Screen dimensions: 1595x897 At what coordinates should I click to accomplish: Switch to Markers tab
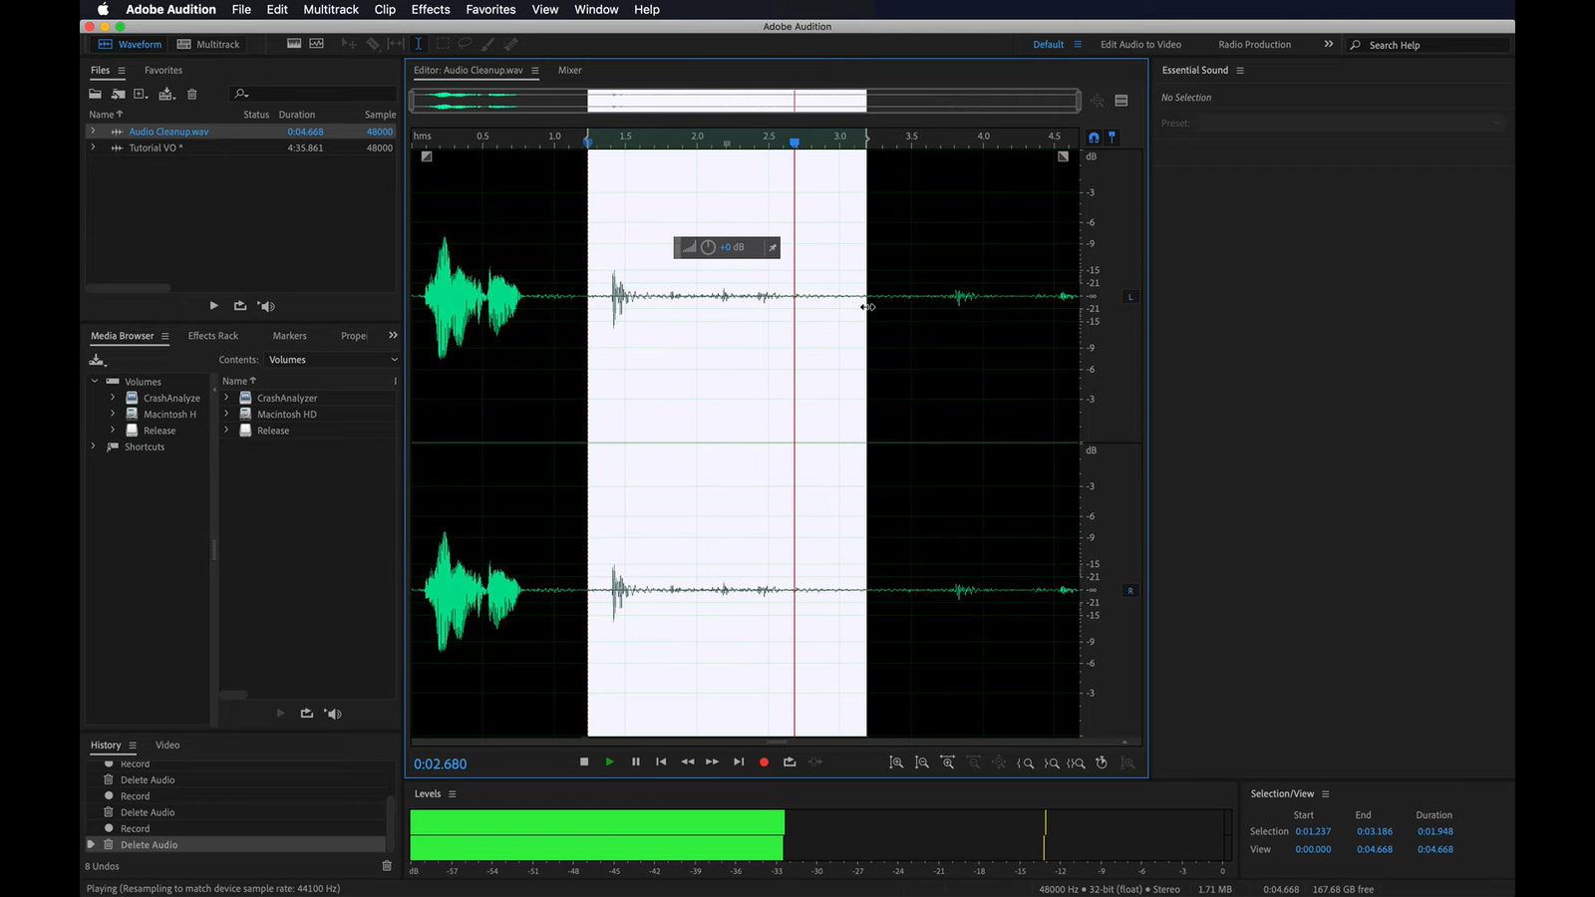290,336
